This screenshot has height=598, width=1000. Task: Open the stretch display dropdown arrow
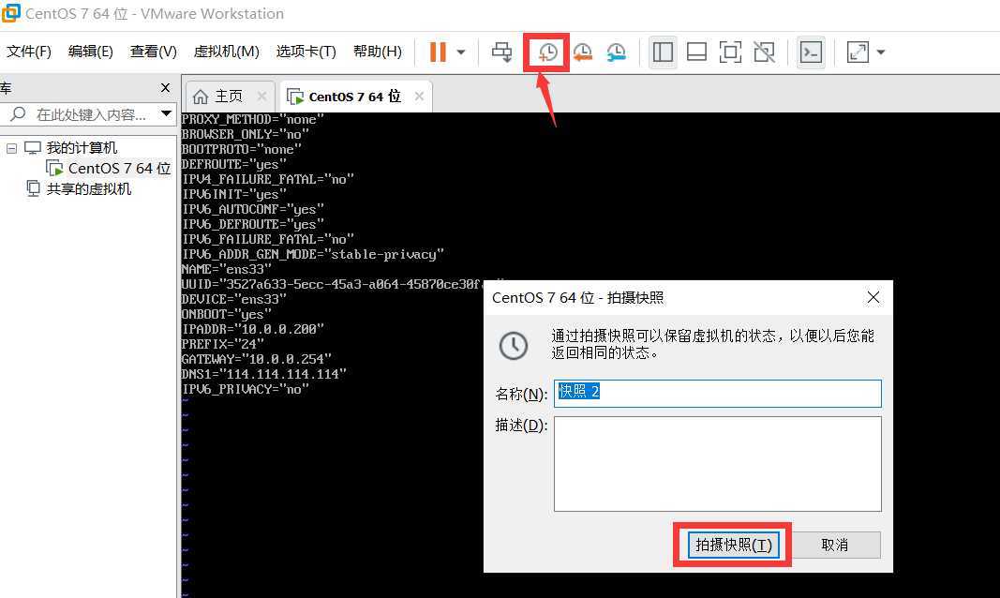881,52
